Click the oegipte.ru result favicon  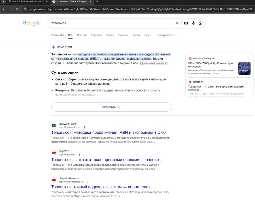(x=54, y=153)
